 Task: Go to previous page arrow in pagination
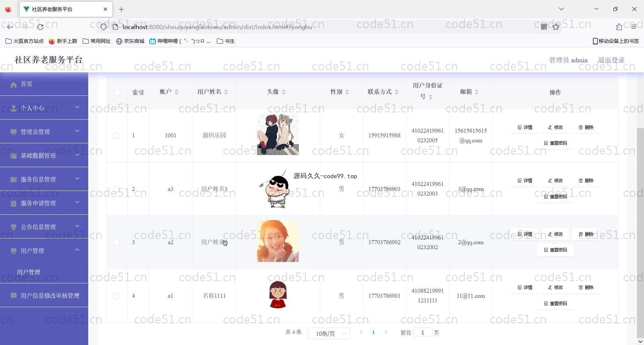click(x=361, y=332)
